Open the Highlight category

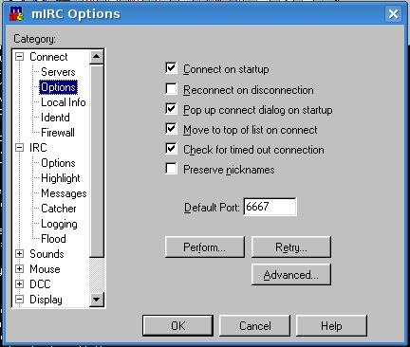coord(61,178)
